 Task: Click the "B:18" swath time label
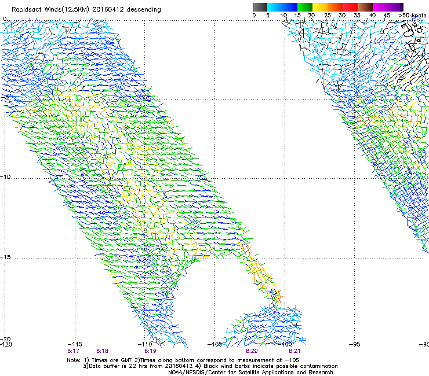(102, 351)
